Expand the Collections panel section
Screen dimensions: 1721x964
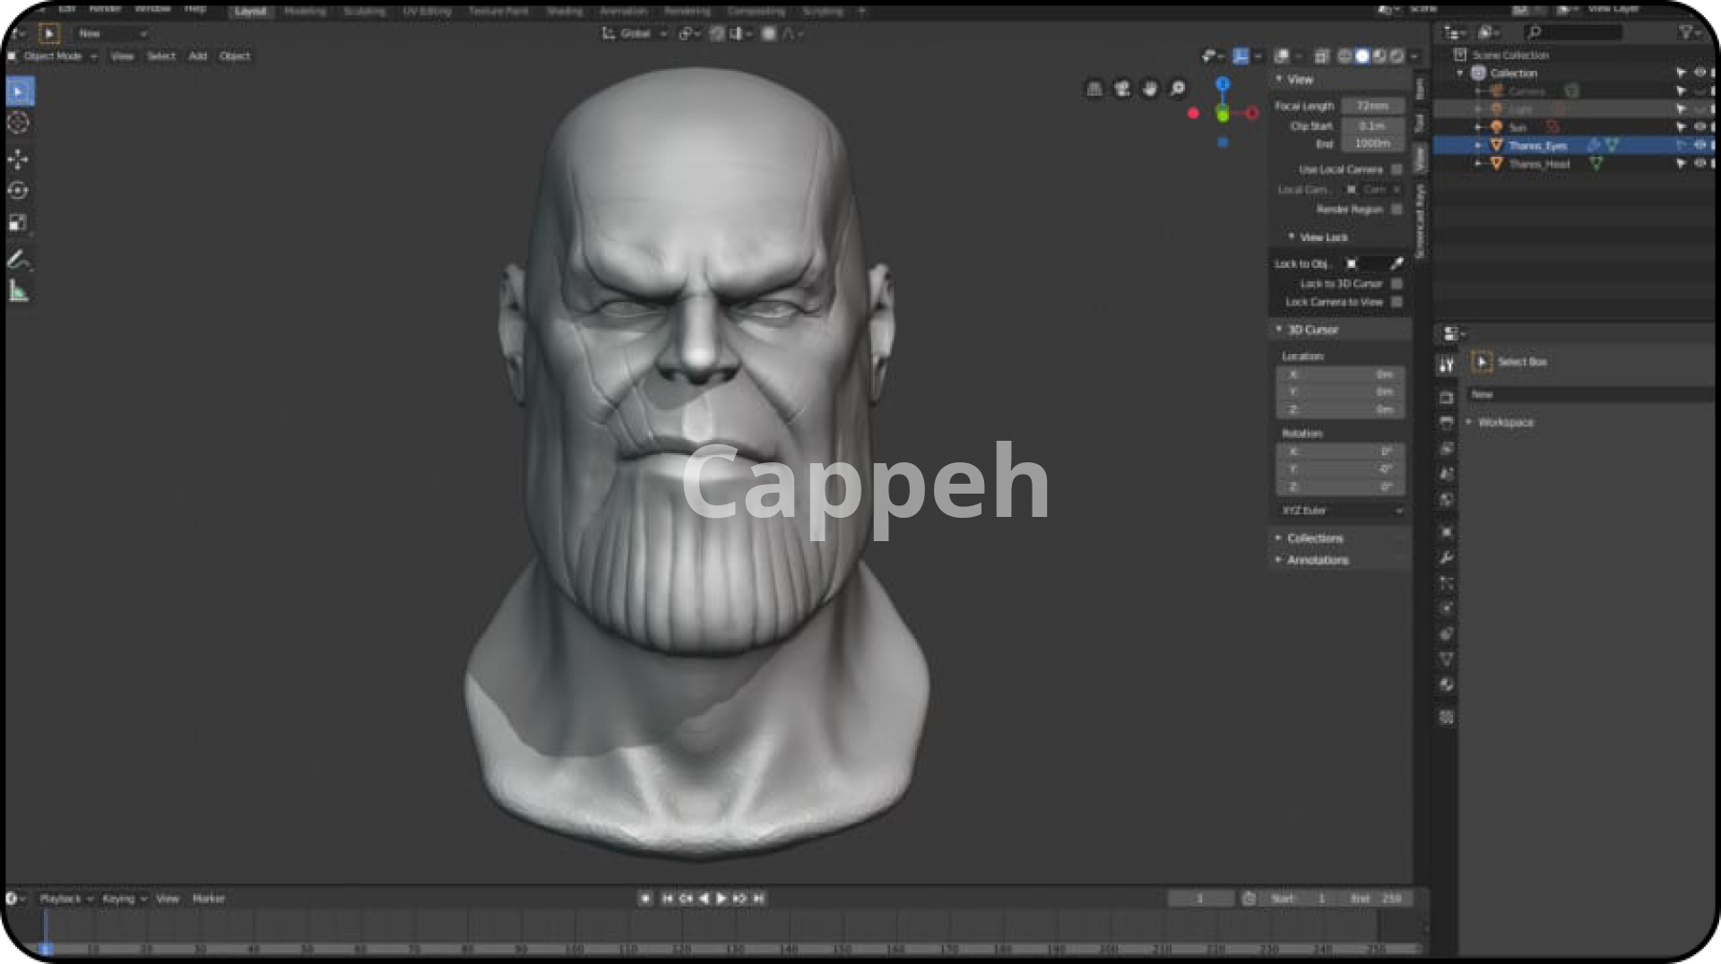pos(1314,538)
